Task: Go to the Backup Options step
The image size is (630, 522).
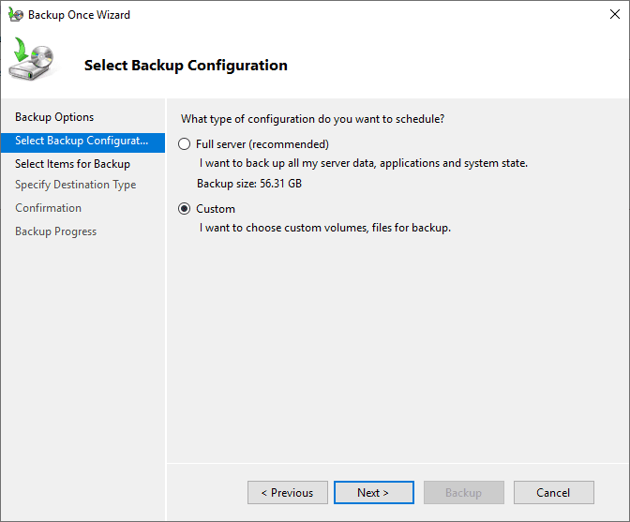Action: point(54,117)
